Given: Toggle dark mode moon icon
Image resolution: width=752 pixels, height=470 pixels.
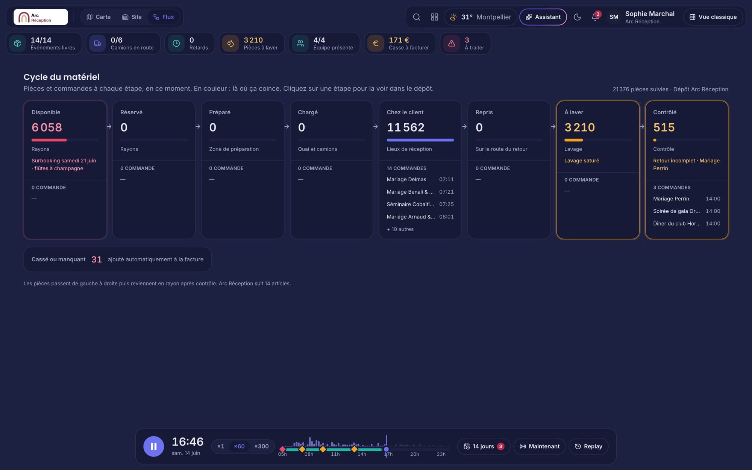Looking at the screenshot, I should click(x=577, y=17).
